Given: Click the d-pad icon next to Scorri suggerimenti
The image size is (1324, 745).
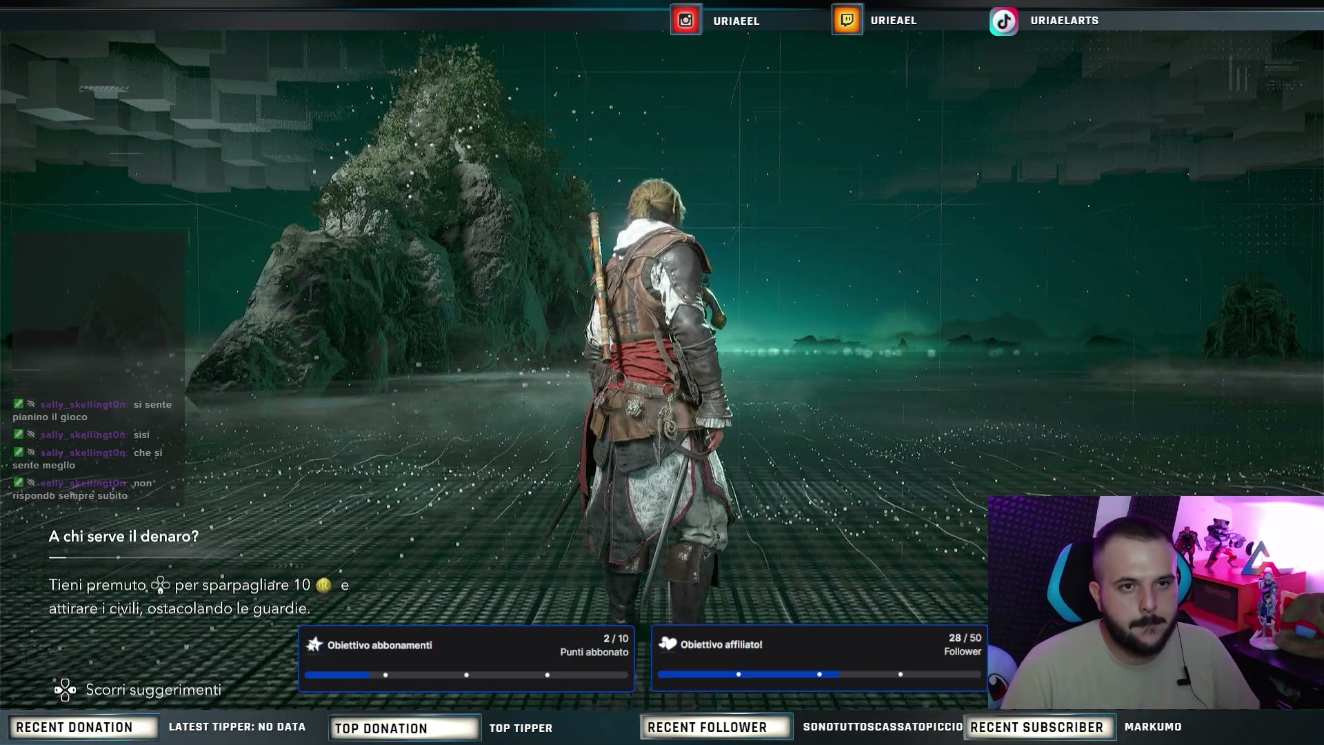Looking at the screenshot, I should coord(65,690).
